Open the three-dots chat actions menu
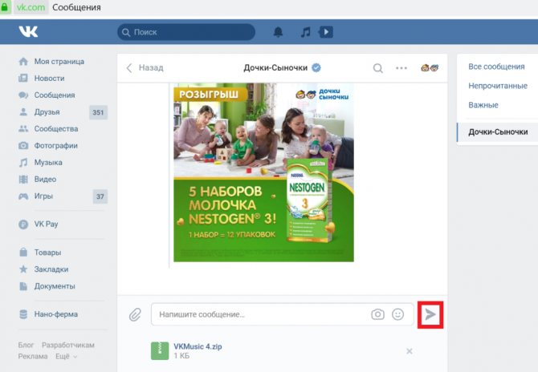 pos(401,68)
